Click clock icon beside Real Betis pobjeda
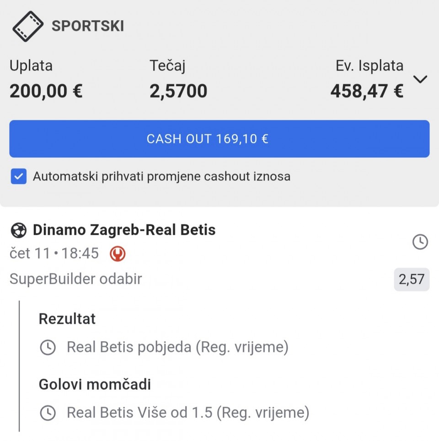Viewport: 439px width, 441px height. [x=48, y=348]
